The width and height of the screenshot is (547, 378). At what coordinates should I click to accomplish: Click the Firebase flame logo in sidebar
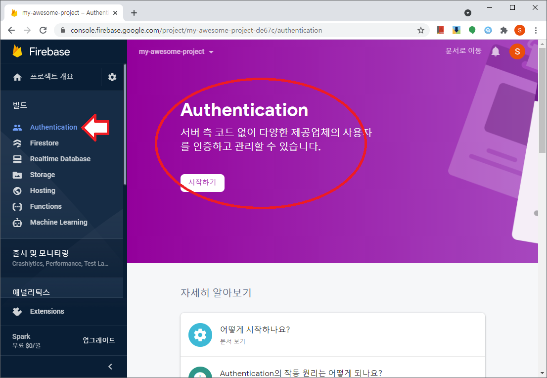pyautogui.click(x=17, y=51)
